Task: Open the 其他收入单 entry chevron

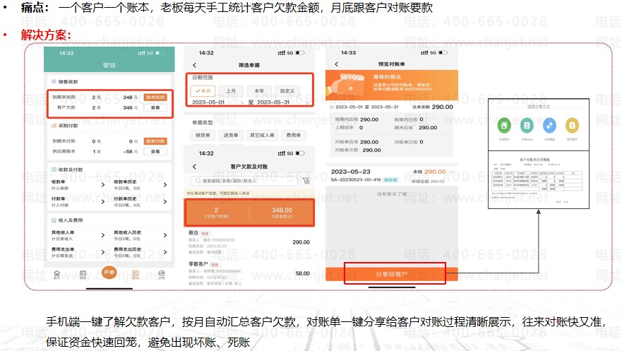Action: pyautogui.click(x=103, y=235)
